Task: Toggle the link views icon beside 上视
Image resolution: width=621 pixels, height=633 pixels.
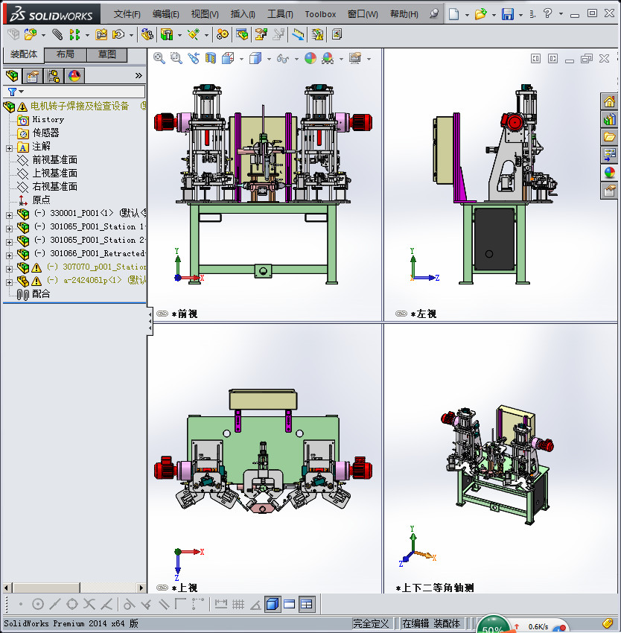Action: pyautogui.click(x=162, y=588)
